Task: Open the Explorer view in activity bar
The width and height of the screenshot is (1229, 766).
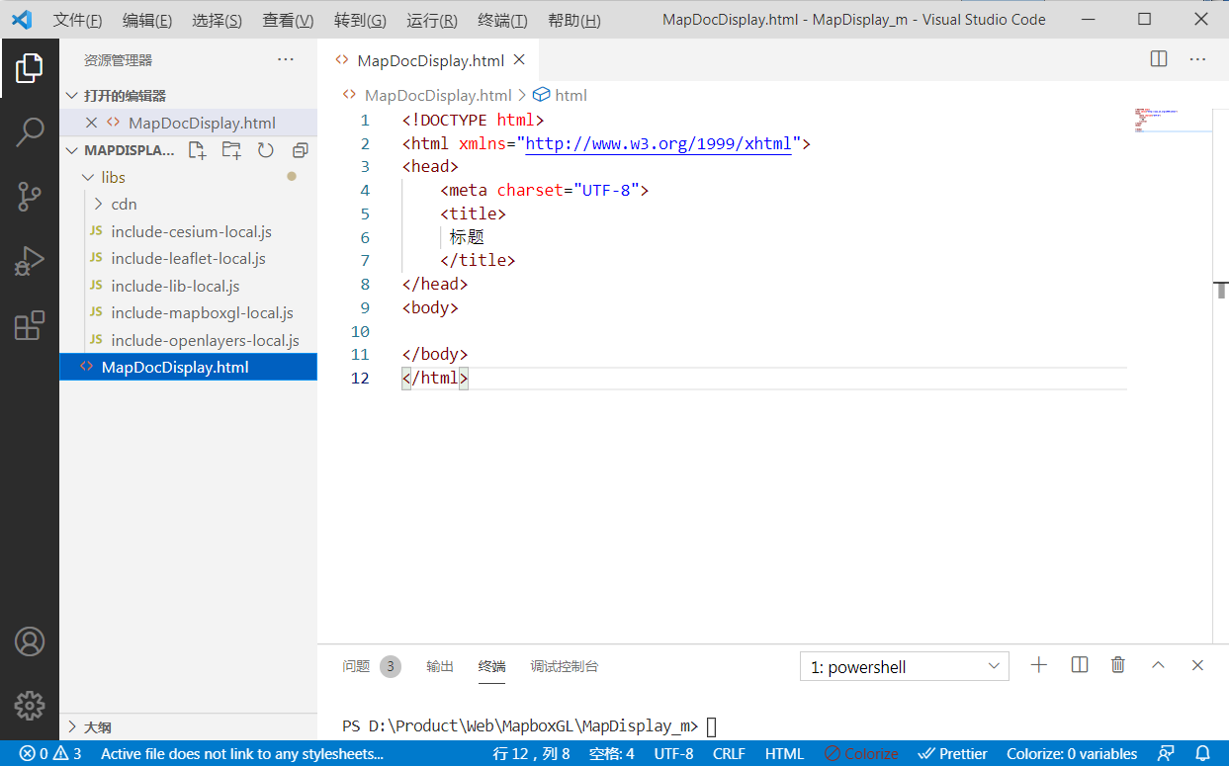Action: point(30,68)
